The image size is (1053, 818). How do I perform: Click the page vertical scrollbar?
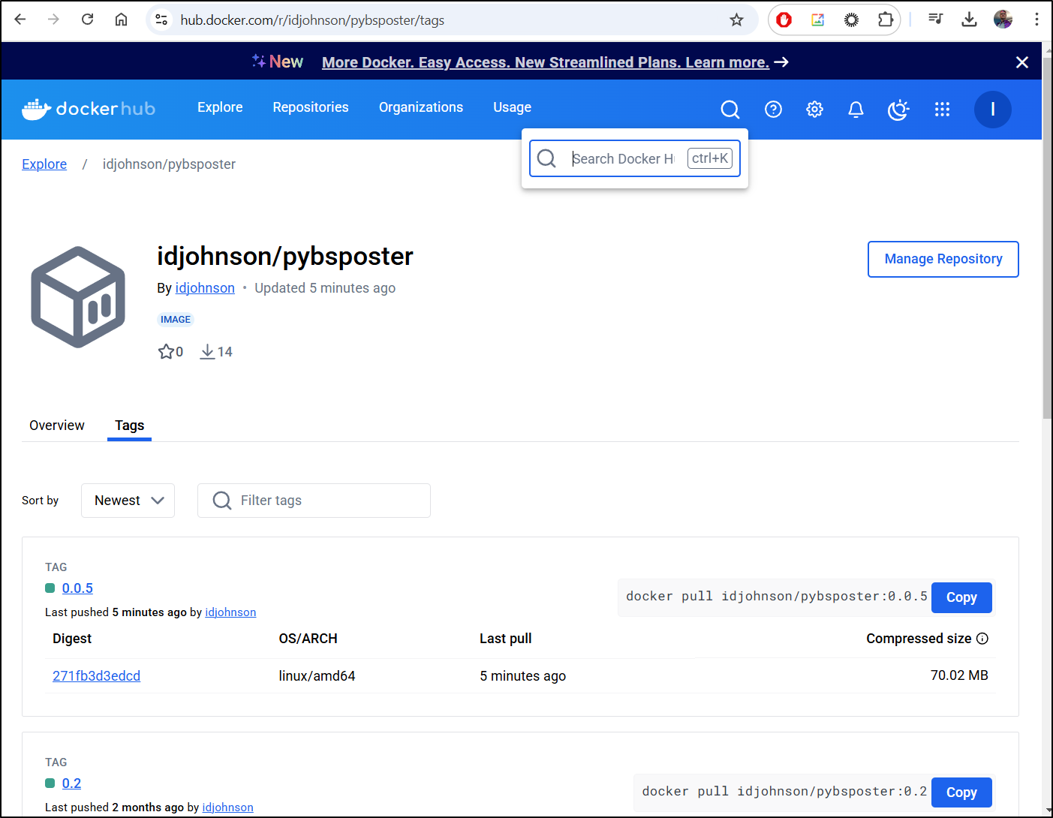pyautogui.click(x=1047, y=238)
